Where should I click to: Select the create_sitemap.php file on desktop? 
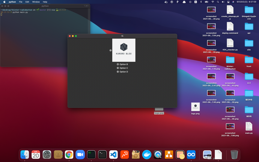click(x=230, y=12)
